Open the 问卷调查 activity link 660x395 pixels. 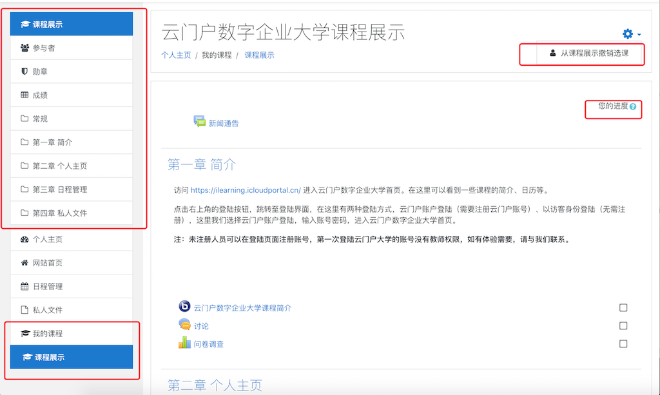pyautogui.click(x=209, y=344)
